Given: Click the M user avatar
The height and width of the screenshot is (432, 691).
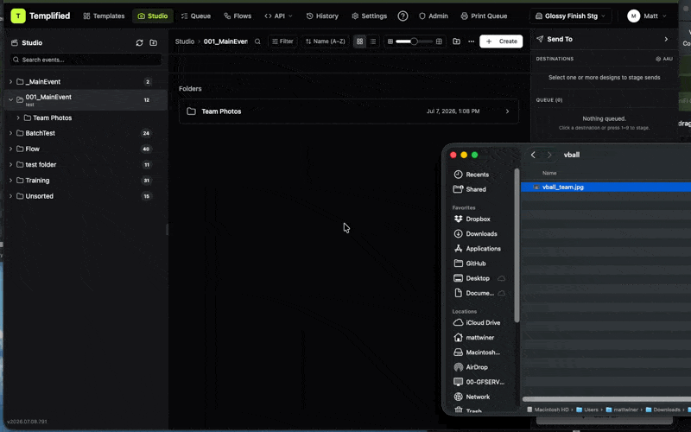Looking at the screenshot, I should pos(633,16).
